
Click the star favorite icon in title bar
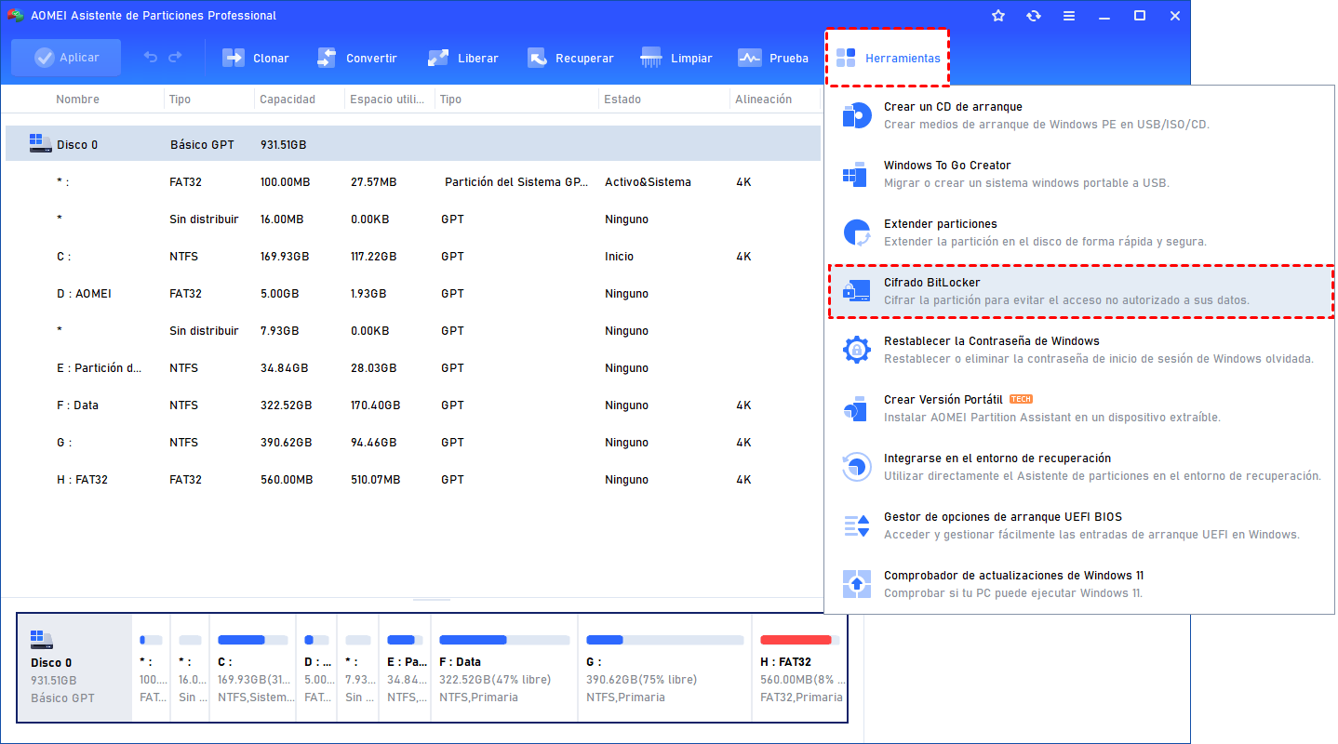(998, 15)
